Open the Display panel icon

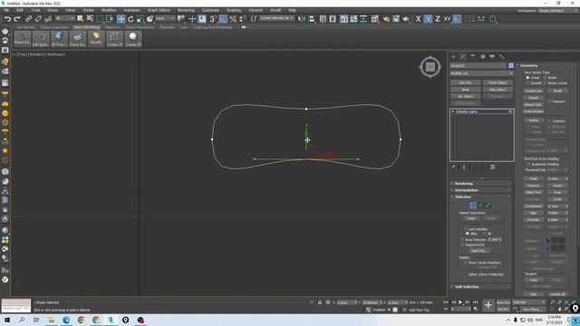[x=492, y=56]
